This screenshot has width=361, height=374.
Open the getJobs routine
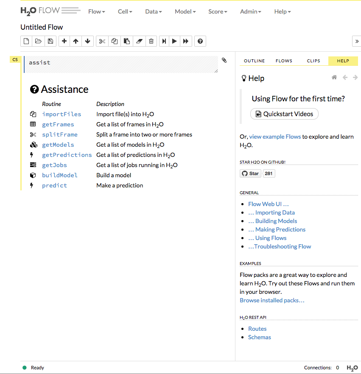(54, 165)
